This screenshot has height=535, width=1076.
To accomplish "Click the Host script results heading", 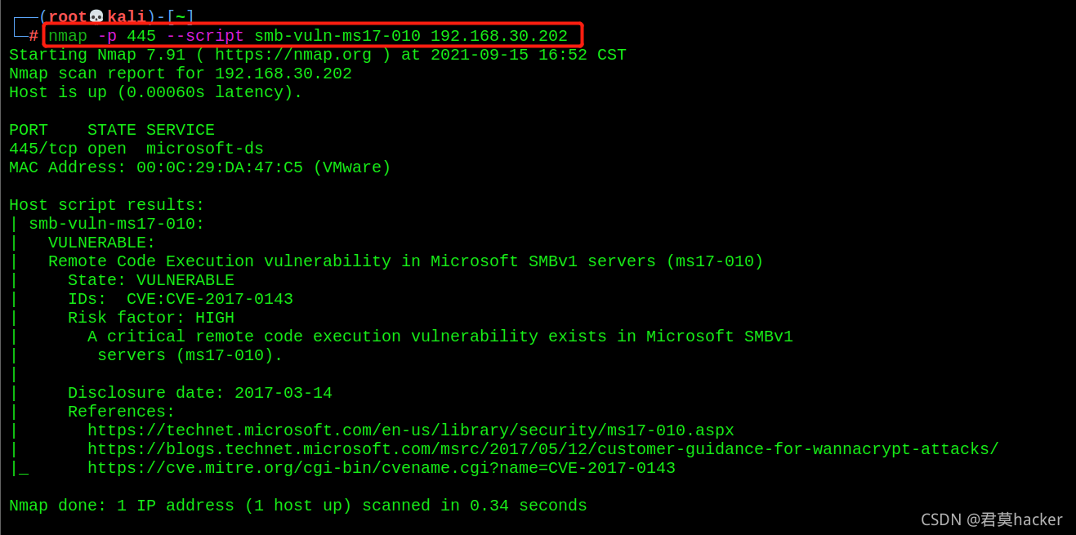I will [x=107, y=205].
